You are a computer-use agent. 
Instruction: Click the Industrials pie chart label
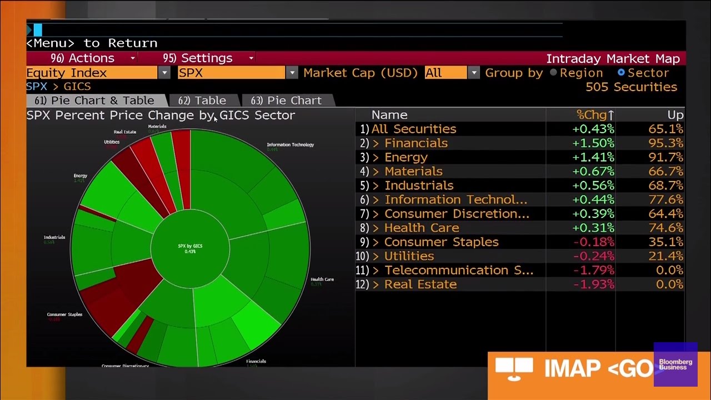pos(54,237)
